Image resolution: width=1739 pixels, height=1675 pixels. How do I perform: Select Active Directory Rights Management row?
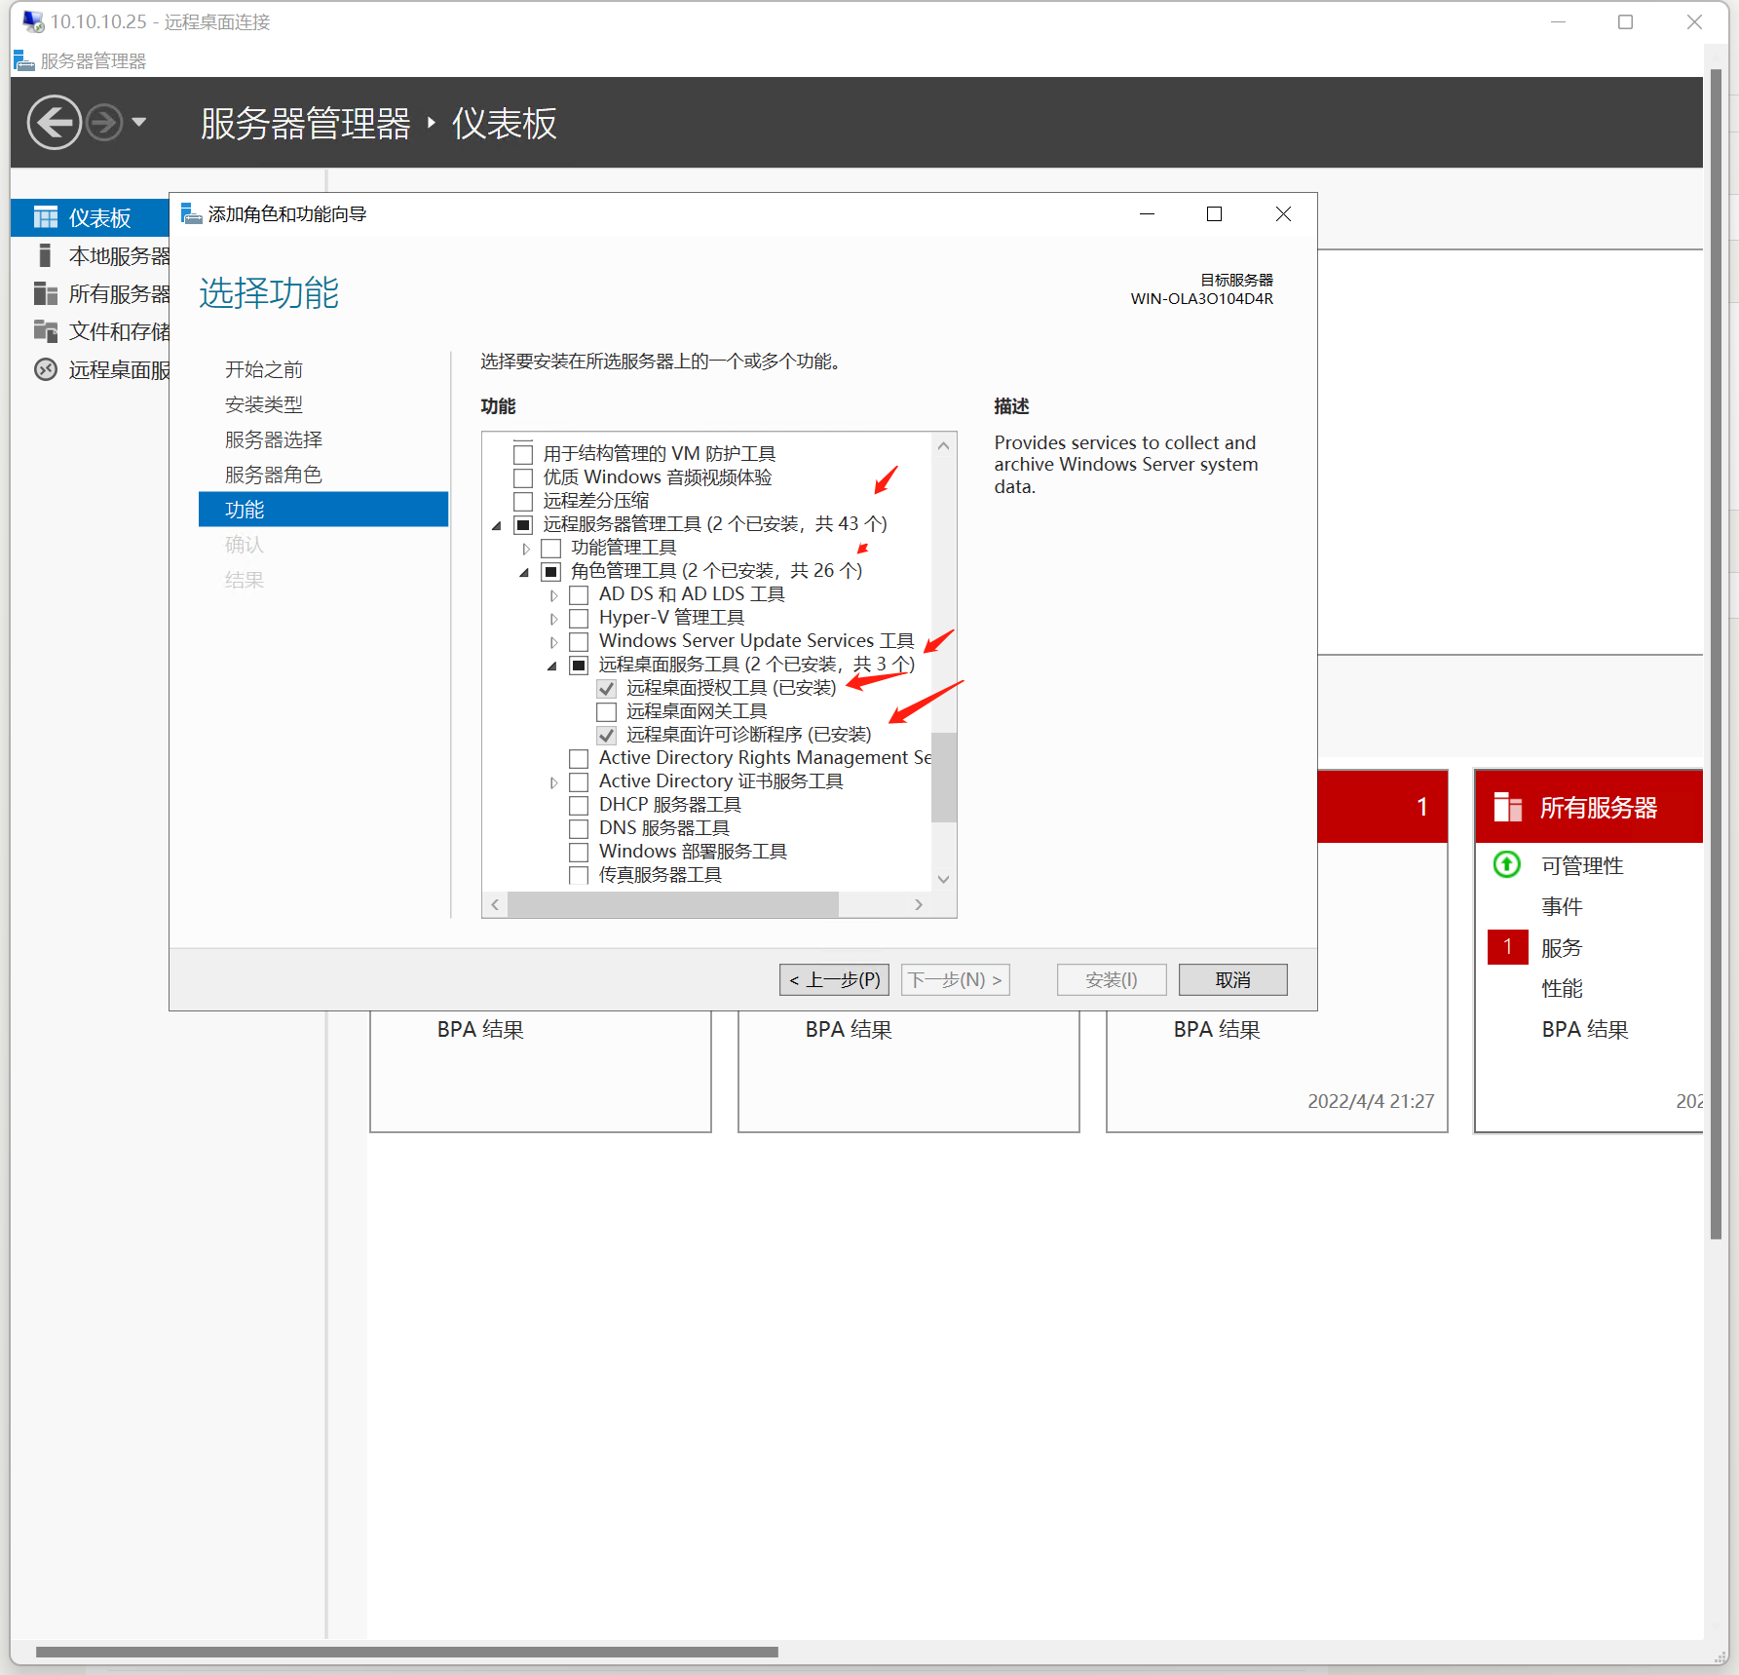765,758
